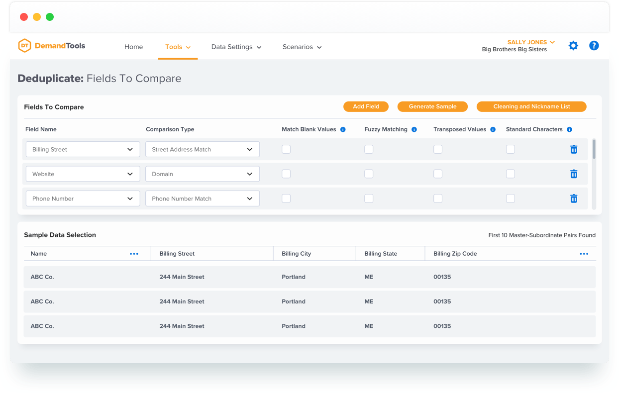This screenshot has height=393, width=619.
Task: Check Match Blank Values for Website
Action: point(286,174)
